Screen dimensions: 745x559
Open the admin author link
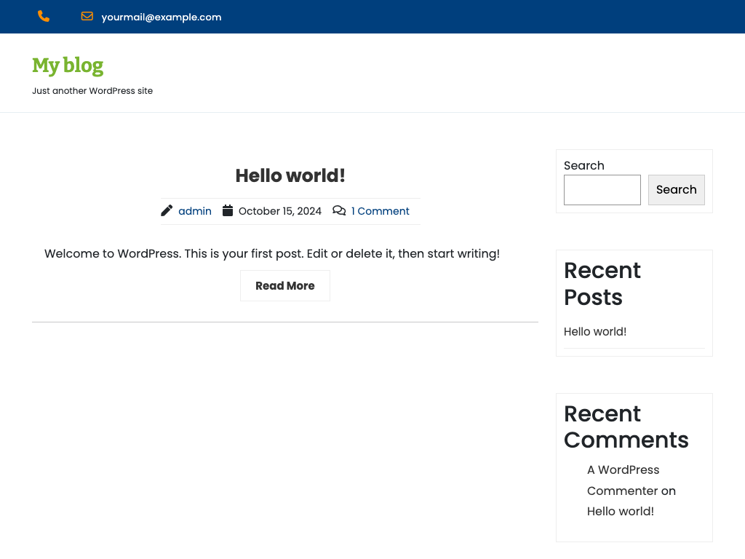point(195,211)
